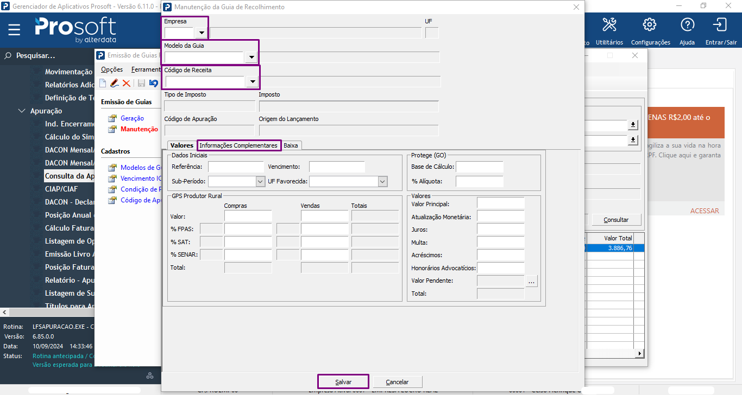Expand the Sub-Período combo box
The width and height of the screenshot is (742, 395).
tap(260, 181)
